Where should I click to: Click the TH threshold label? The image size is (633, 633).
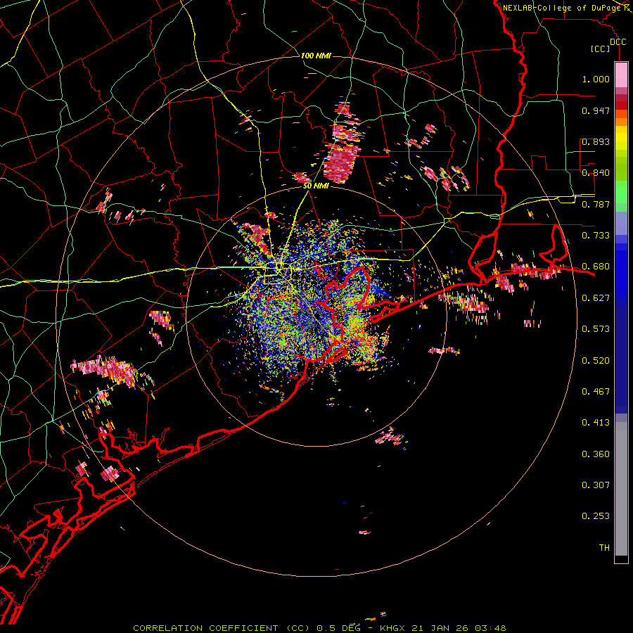(604, 548)
